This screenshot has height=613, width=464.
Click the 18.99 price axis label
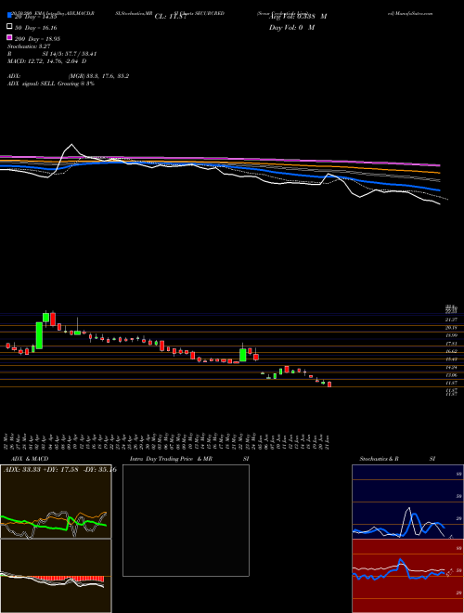(x=452, y=335)
